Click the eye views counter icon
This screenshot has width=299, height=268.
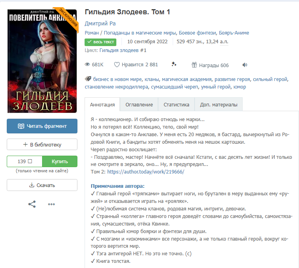point(87,64)
